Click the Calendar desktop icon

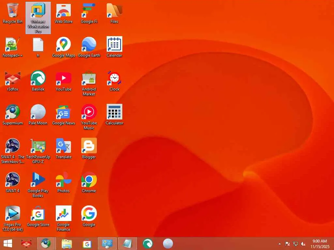tap(114, 47)
